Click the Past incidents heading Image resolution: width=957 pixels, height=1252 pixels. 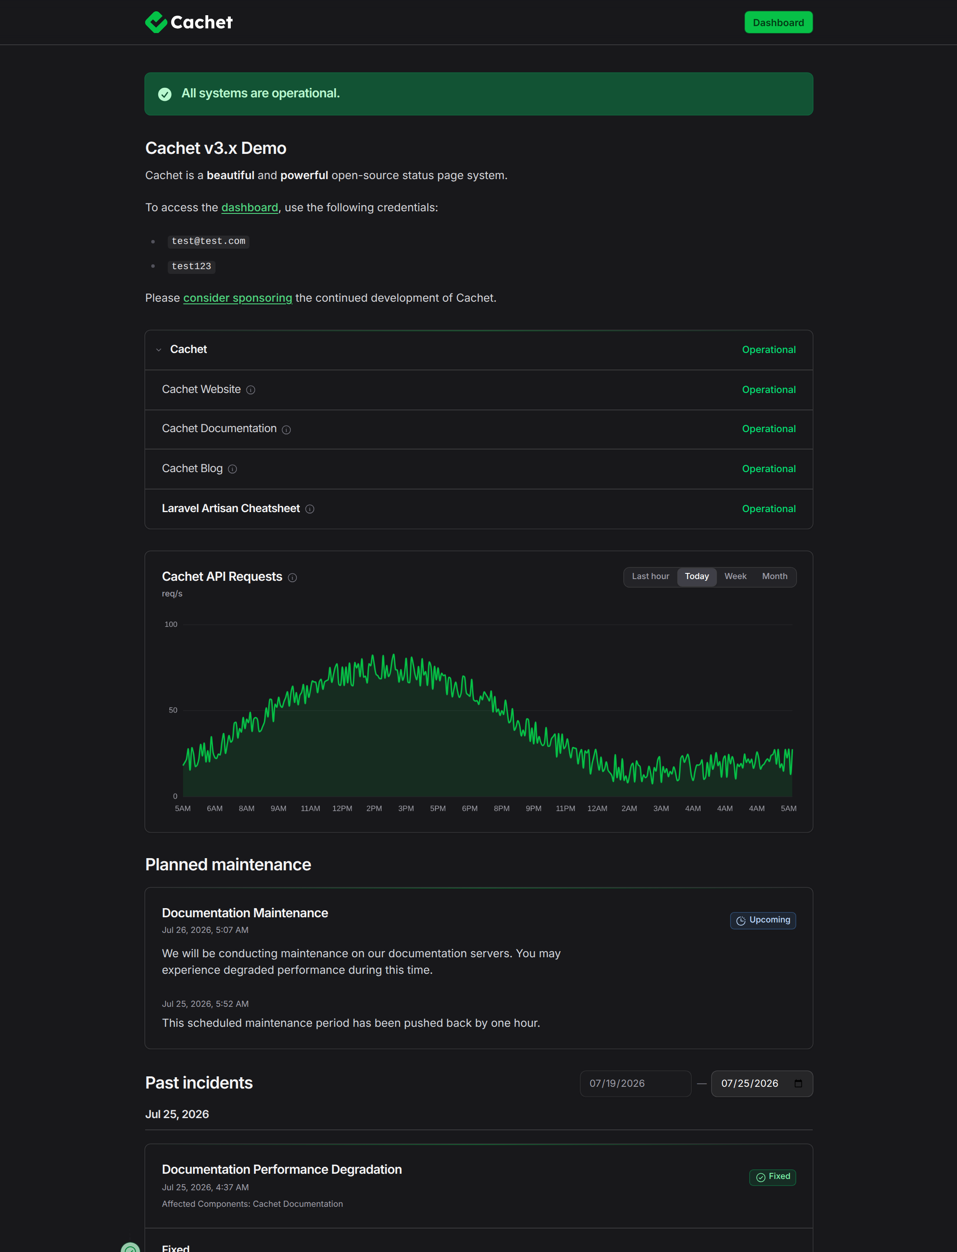click(x=199, y=1083)
